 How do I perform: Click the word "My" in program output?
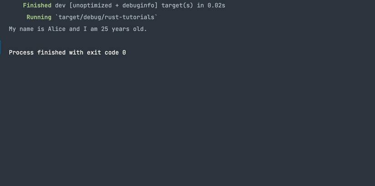[x=13, y=29]
